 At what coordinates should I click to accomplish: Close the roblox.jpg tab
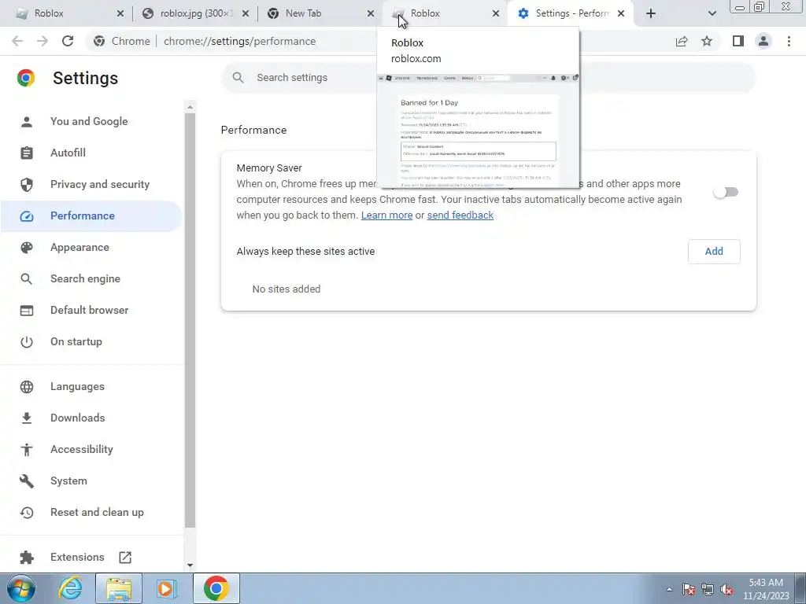click(x=246, y=13)
